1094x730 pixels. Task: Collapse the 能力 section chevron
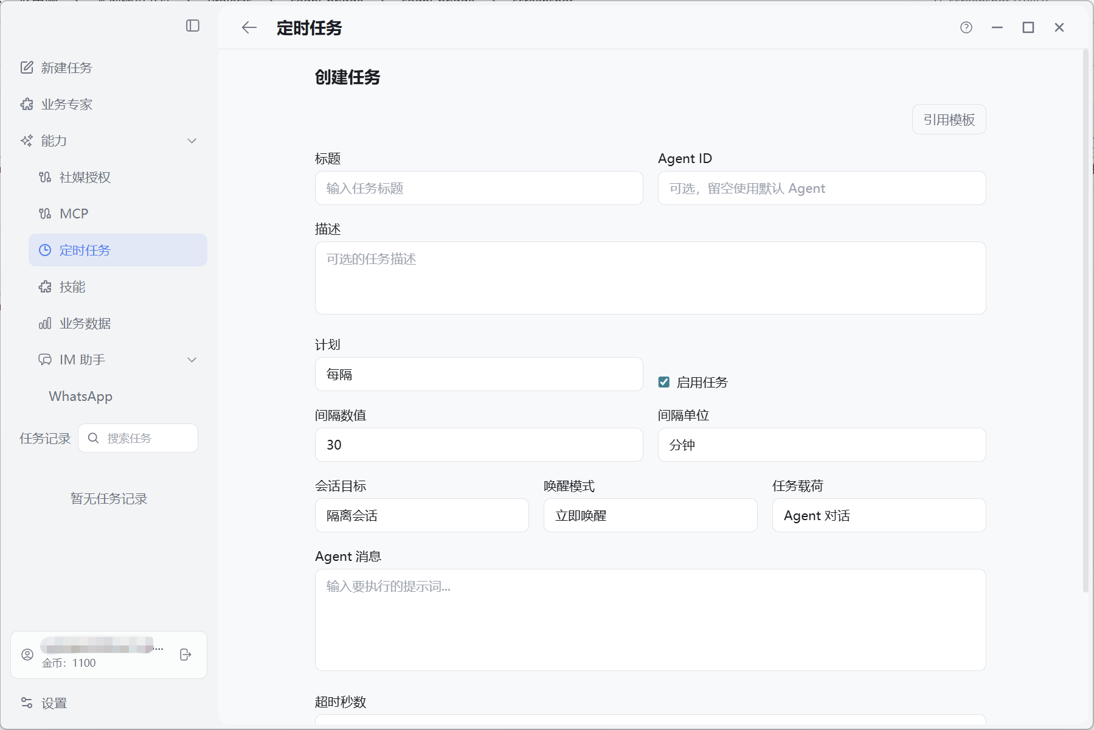coord(192,141)
